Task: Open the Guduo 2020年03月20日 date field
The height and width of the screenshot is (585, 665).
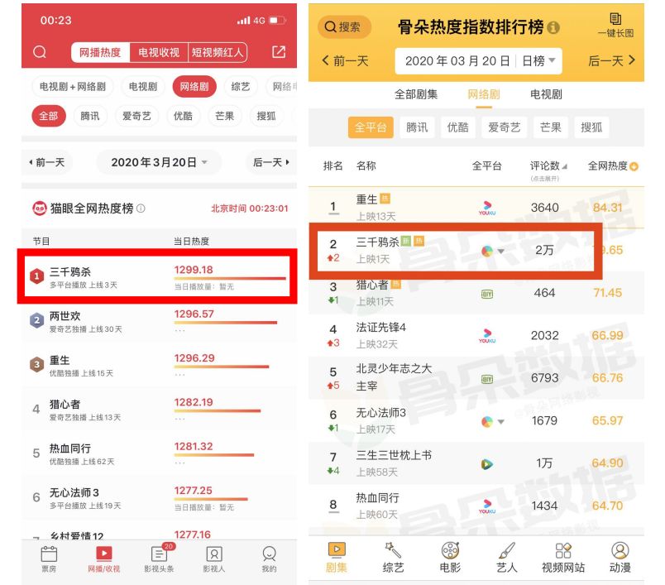Action: coord(457,61)
